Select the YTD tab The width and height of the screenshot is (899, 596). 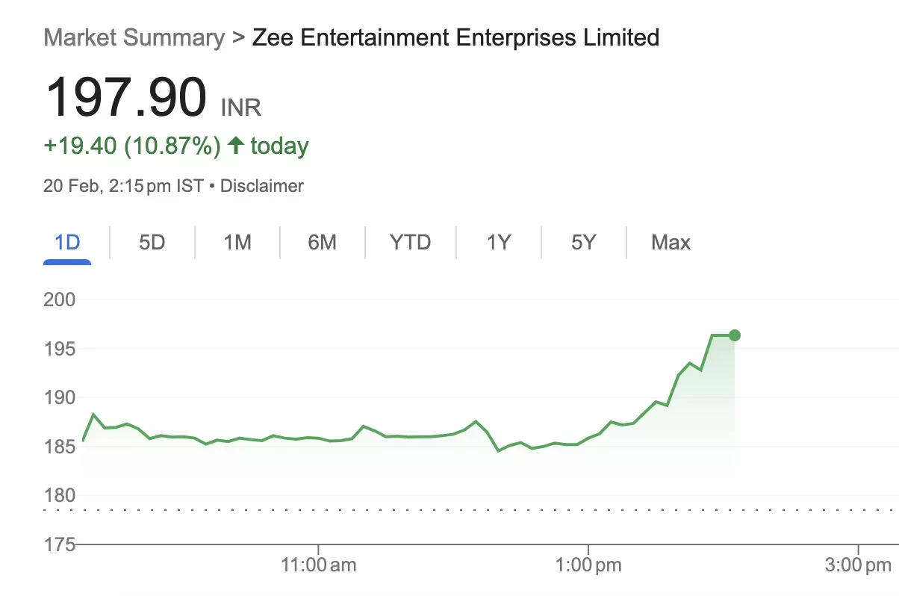coord(410,243)
